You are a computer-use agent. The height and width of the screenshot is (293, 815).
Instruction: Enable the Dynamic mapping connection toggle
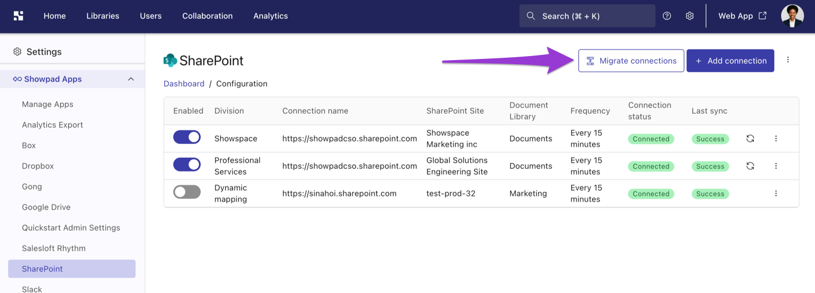(187, 192)
